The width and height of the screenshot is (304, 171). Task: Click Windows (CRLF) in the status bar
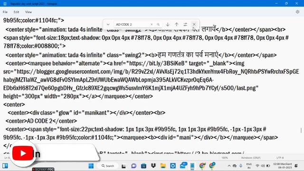pyautogui.click(x=251, y=158)
